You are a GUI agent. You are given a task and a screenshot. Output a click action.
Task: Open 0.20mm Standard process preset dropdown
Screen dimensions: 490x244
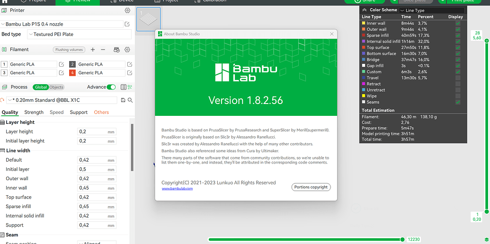point(62,100)
